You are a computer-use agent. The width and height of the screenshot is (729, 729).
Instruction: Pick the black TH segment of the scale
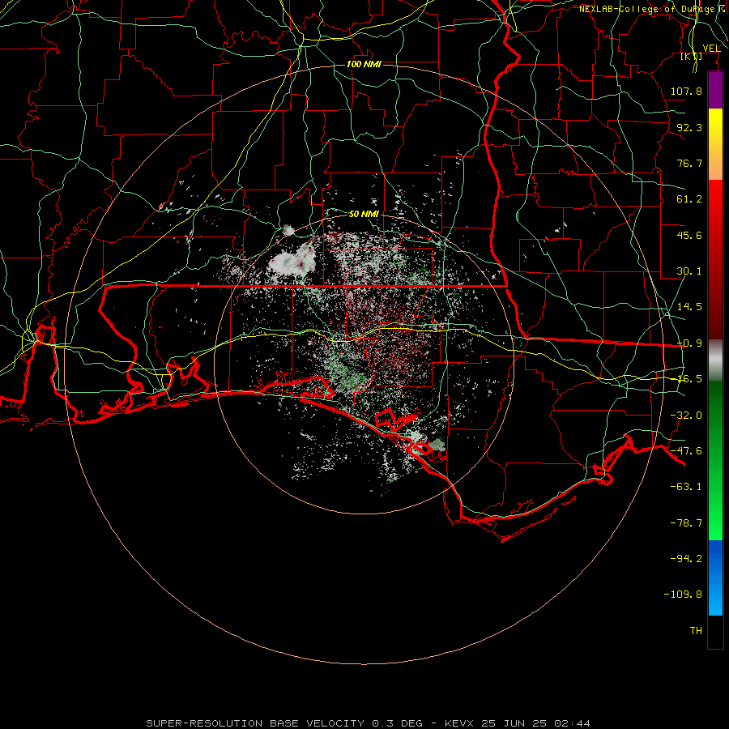coord(715,631)
